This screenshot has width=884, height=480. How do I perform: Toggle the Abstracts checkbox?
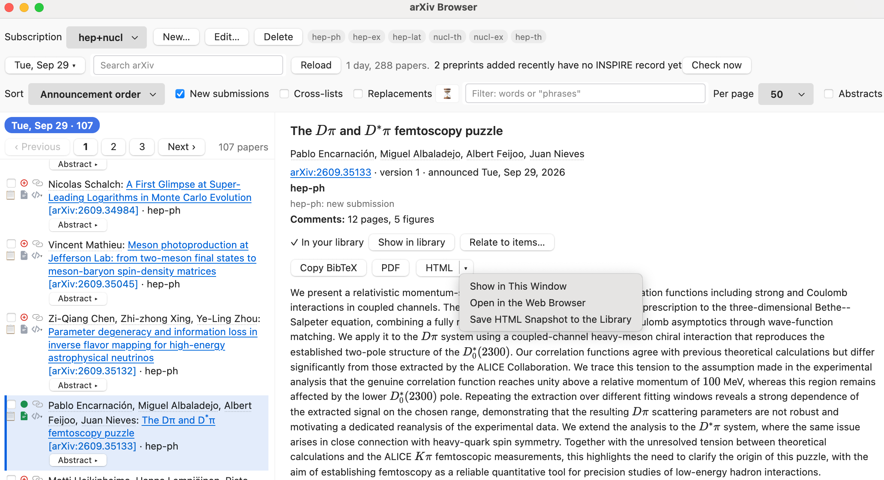pyautogui.click(x=829, y=94)
